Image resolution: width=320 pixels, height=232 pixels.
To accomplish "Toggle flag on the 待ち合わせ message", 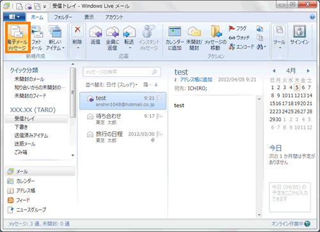I will tap(159, 116).
